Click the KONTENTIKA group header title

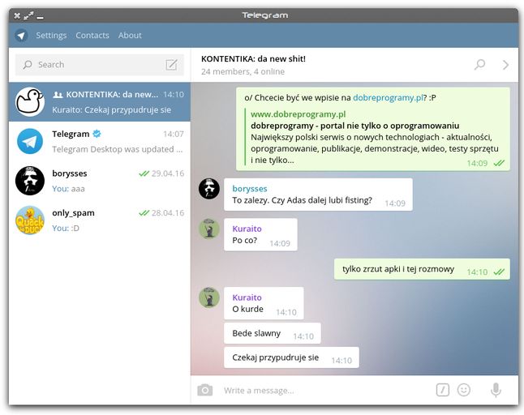(x=253, y=59)
